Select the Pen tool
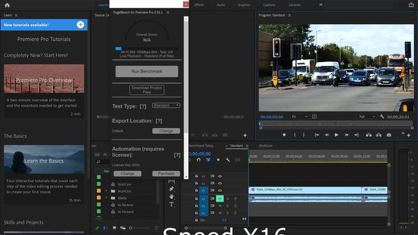418x235 pixels. click(x=171, y=189)
